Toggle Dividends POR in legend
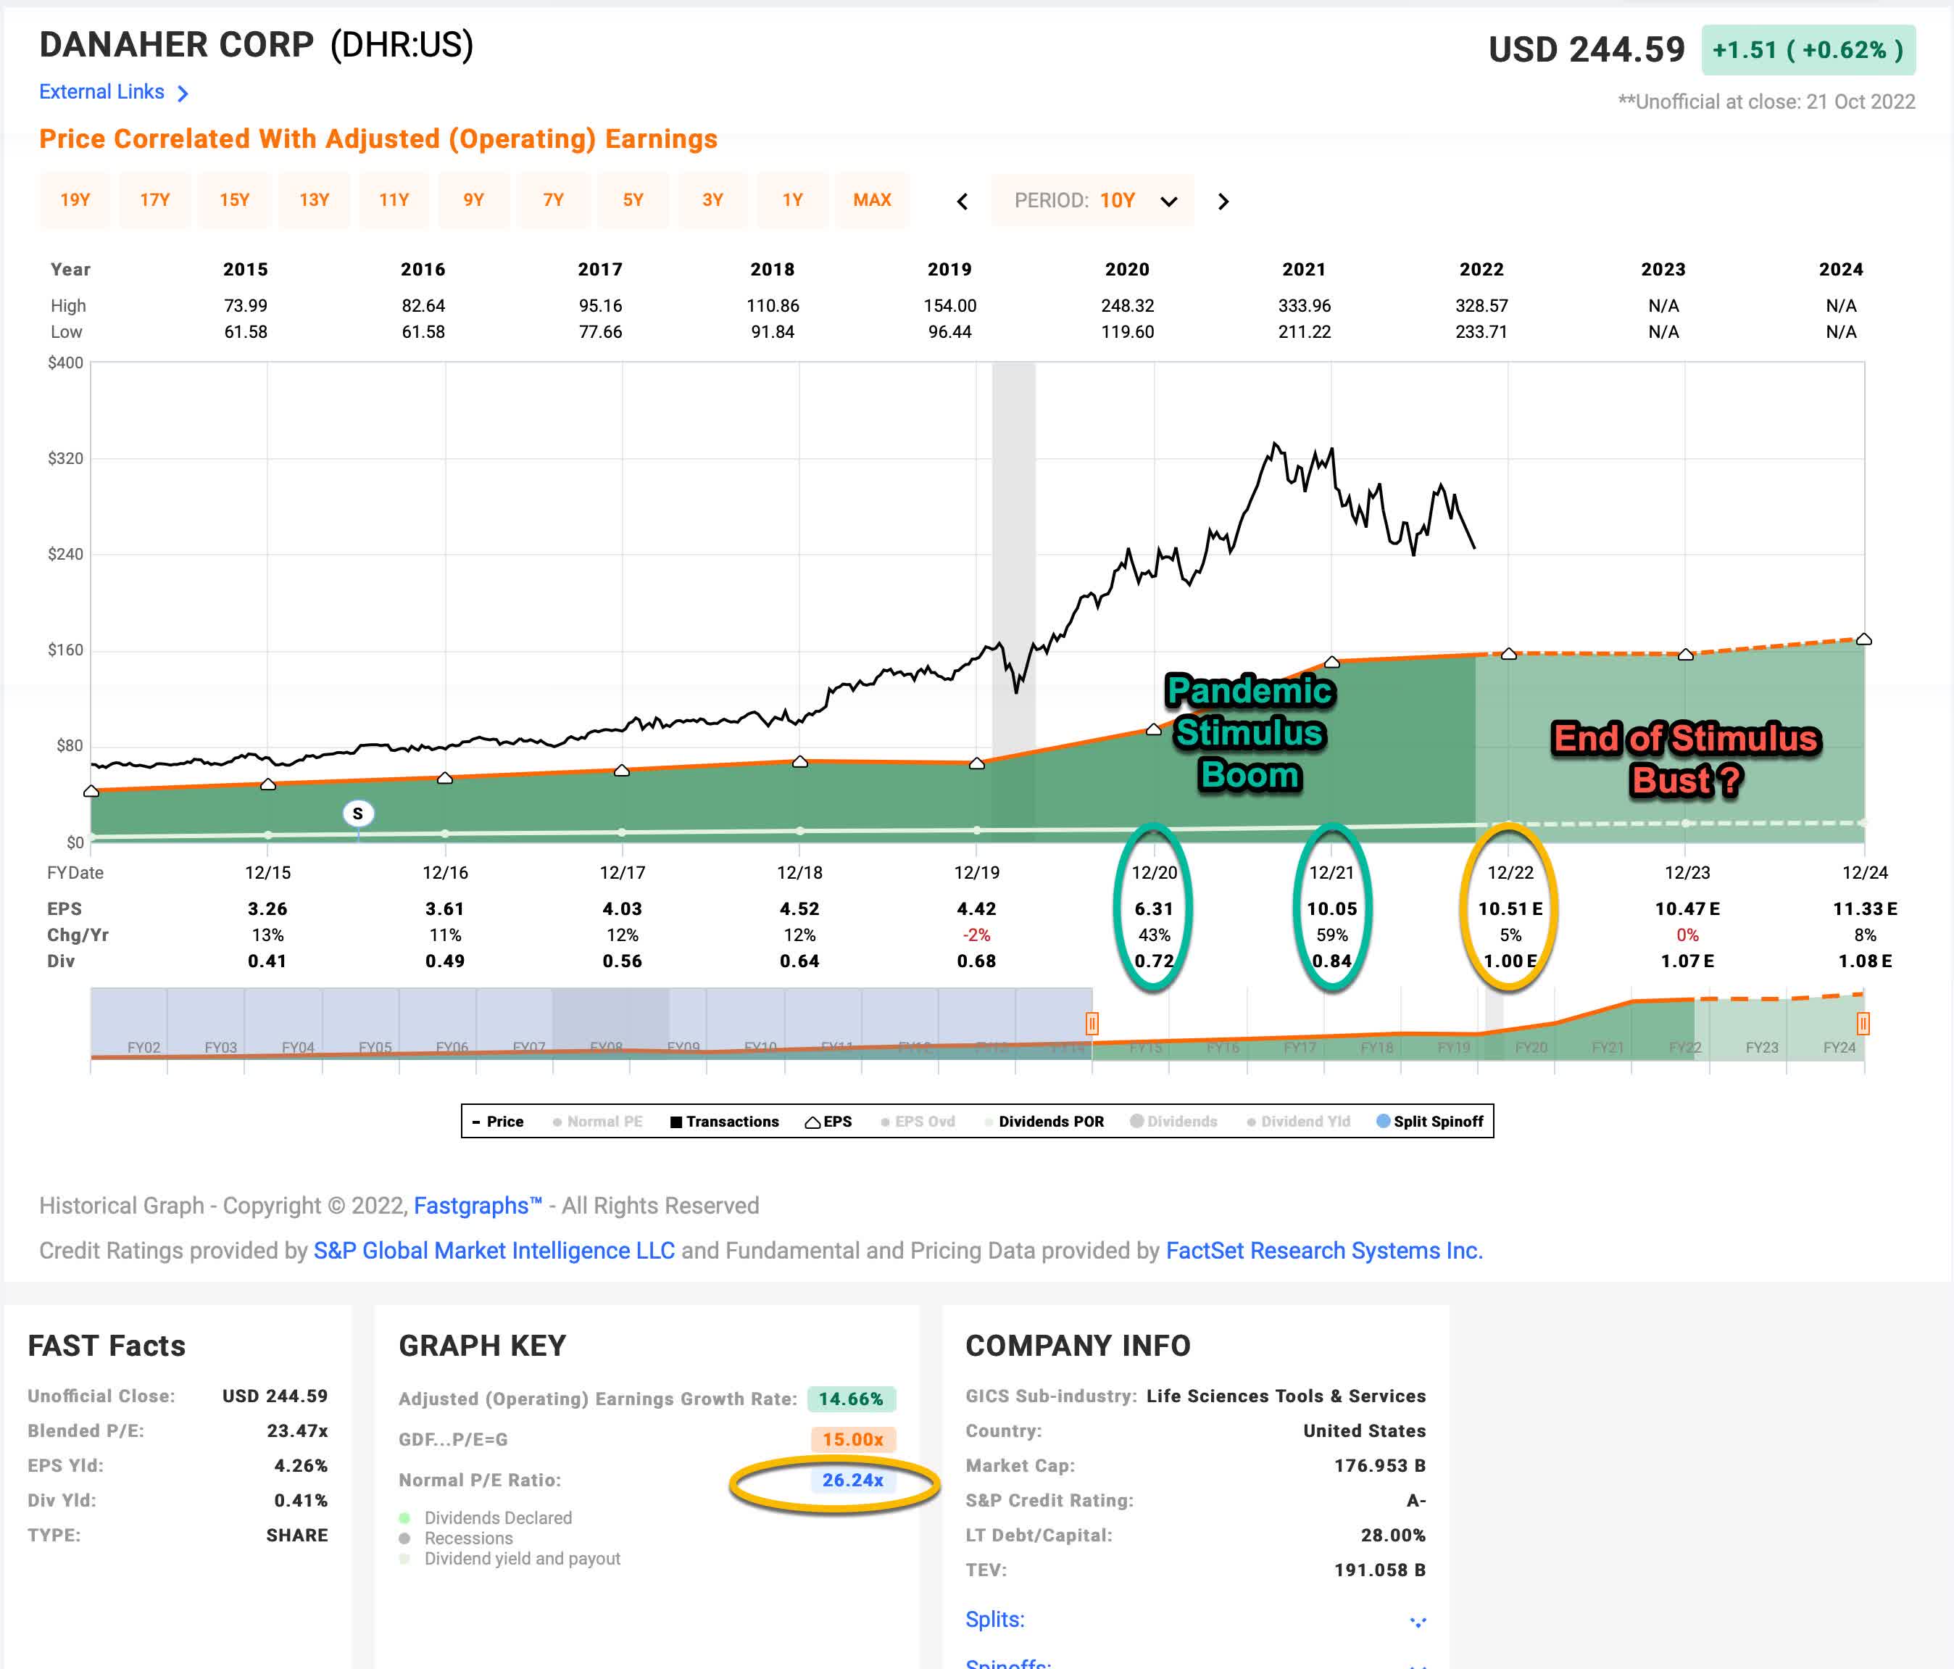1954x1669 pixels. (x=1043, y=1121)
